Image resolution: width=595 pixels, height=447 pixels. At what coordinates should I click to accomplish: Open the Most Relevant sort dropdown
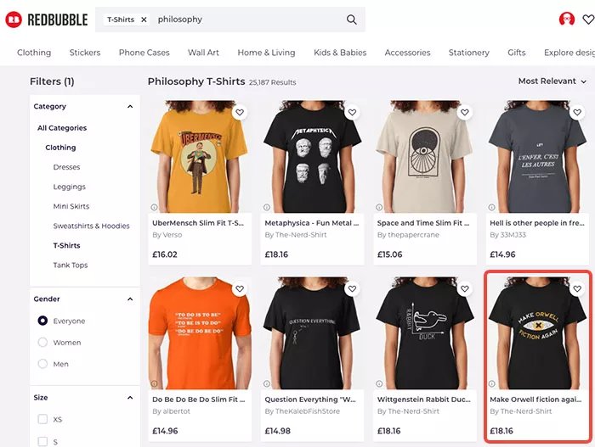pyautogui.click(x=552, y=81)
